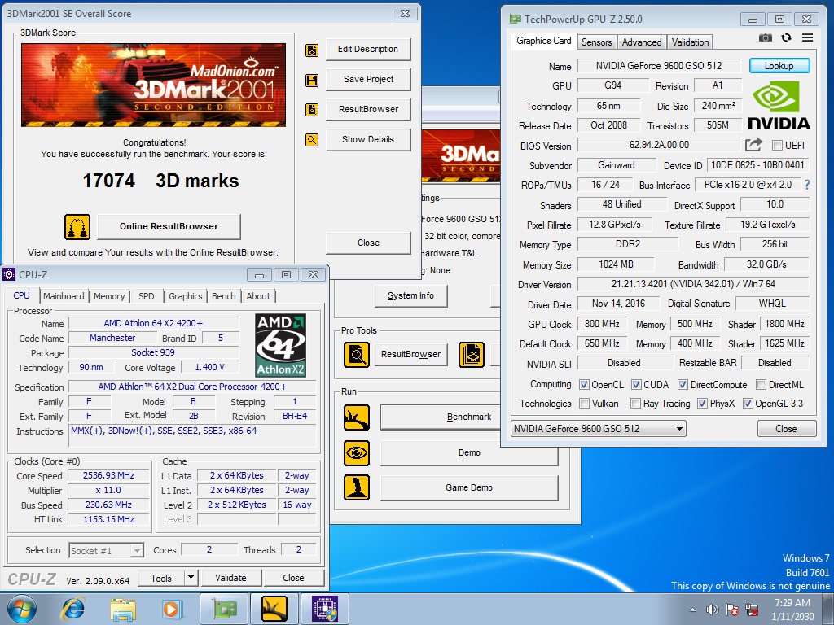Image resolution: width=834 pixels, height=625 pixels.
Task: Click the BIOS Version field 62.94.2A.00.00
Action: [659, 145]
